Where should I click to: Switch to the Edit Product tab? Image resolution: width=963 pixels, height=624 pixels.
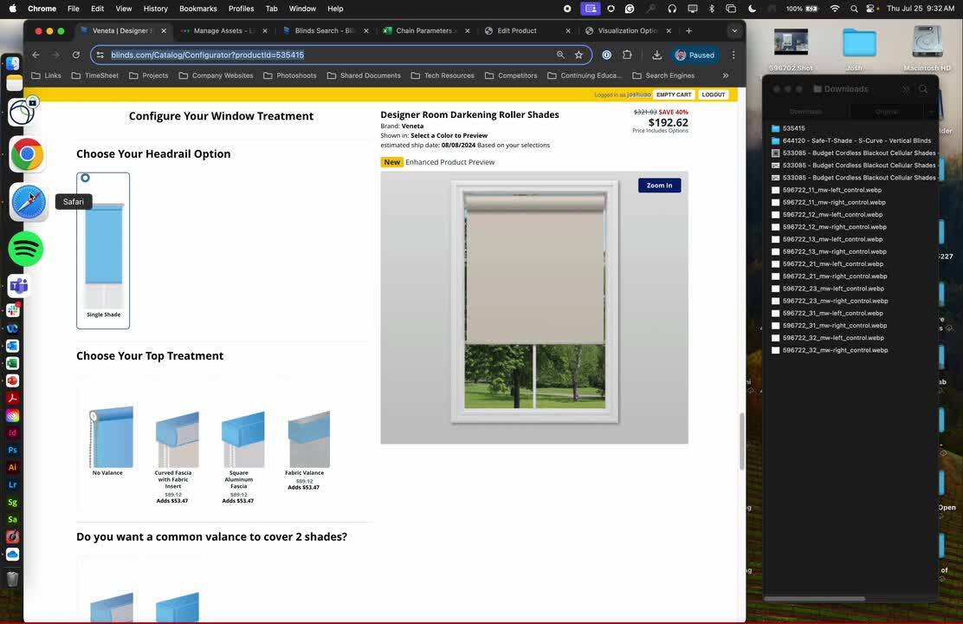pos(527,30)
